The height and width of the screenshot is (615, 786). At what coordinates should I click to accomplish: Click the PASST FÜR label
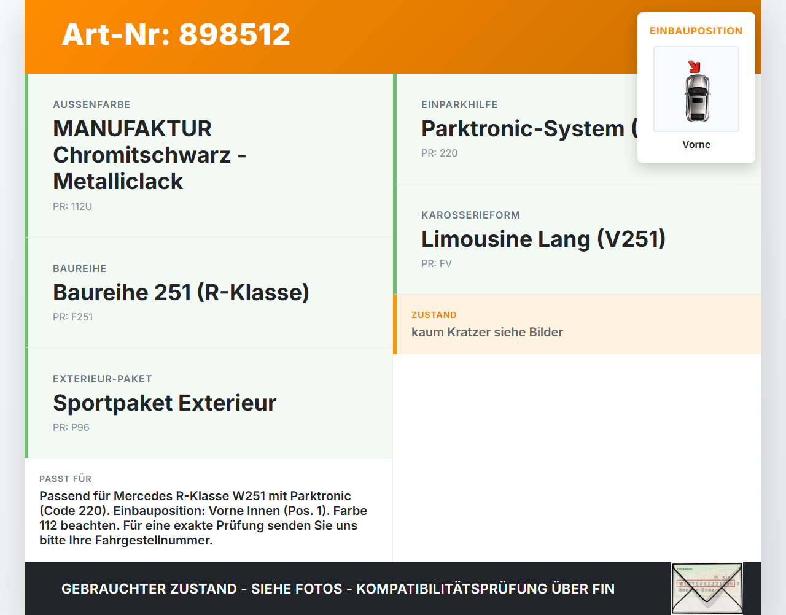[x=66, y=479]
